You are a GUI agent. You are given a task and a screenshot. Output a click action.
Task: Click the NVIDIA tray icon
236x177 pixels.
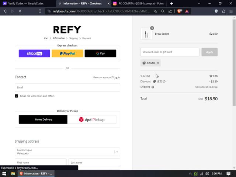tap(196, 174)
